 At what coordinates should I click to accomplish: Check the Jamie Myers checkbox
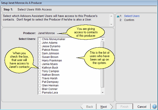(x=40, y=64)
